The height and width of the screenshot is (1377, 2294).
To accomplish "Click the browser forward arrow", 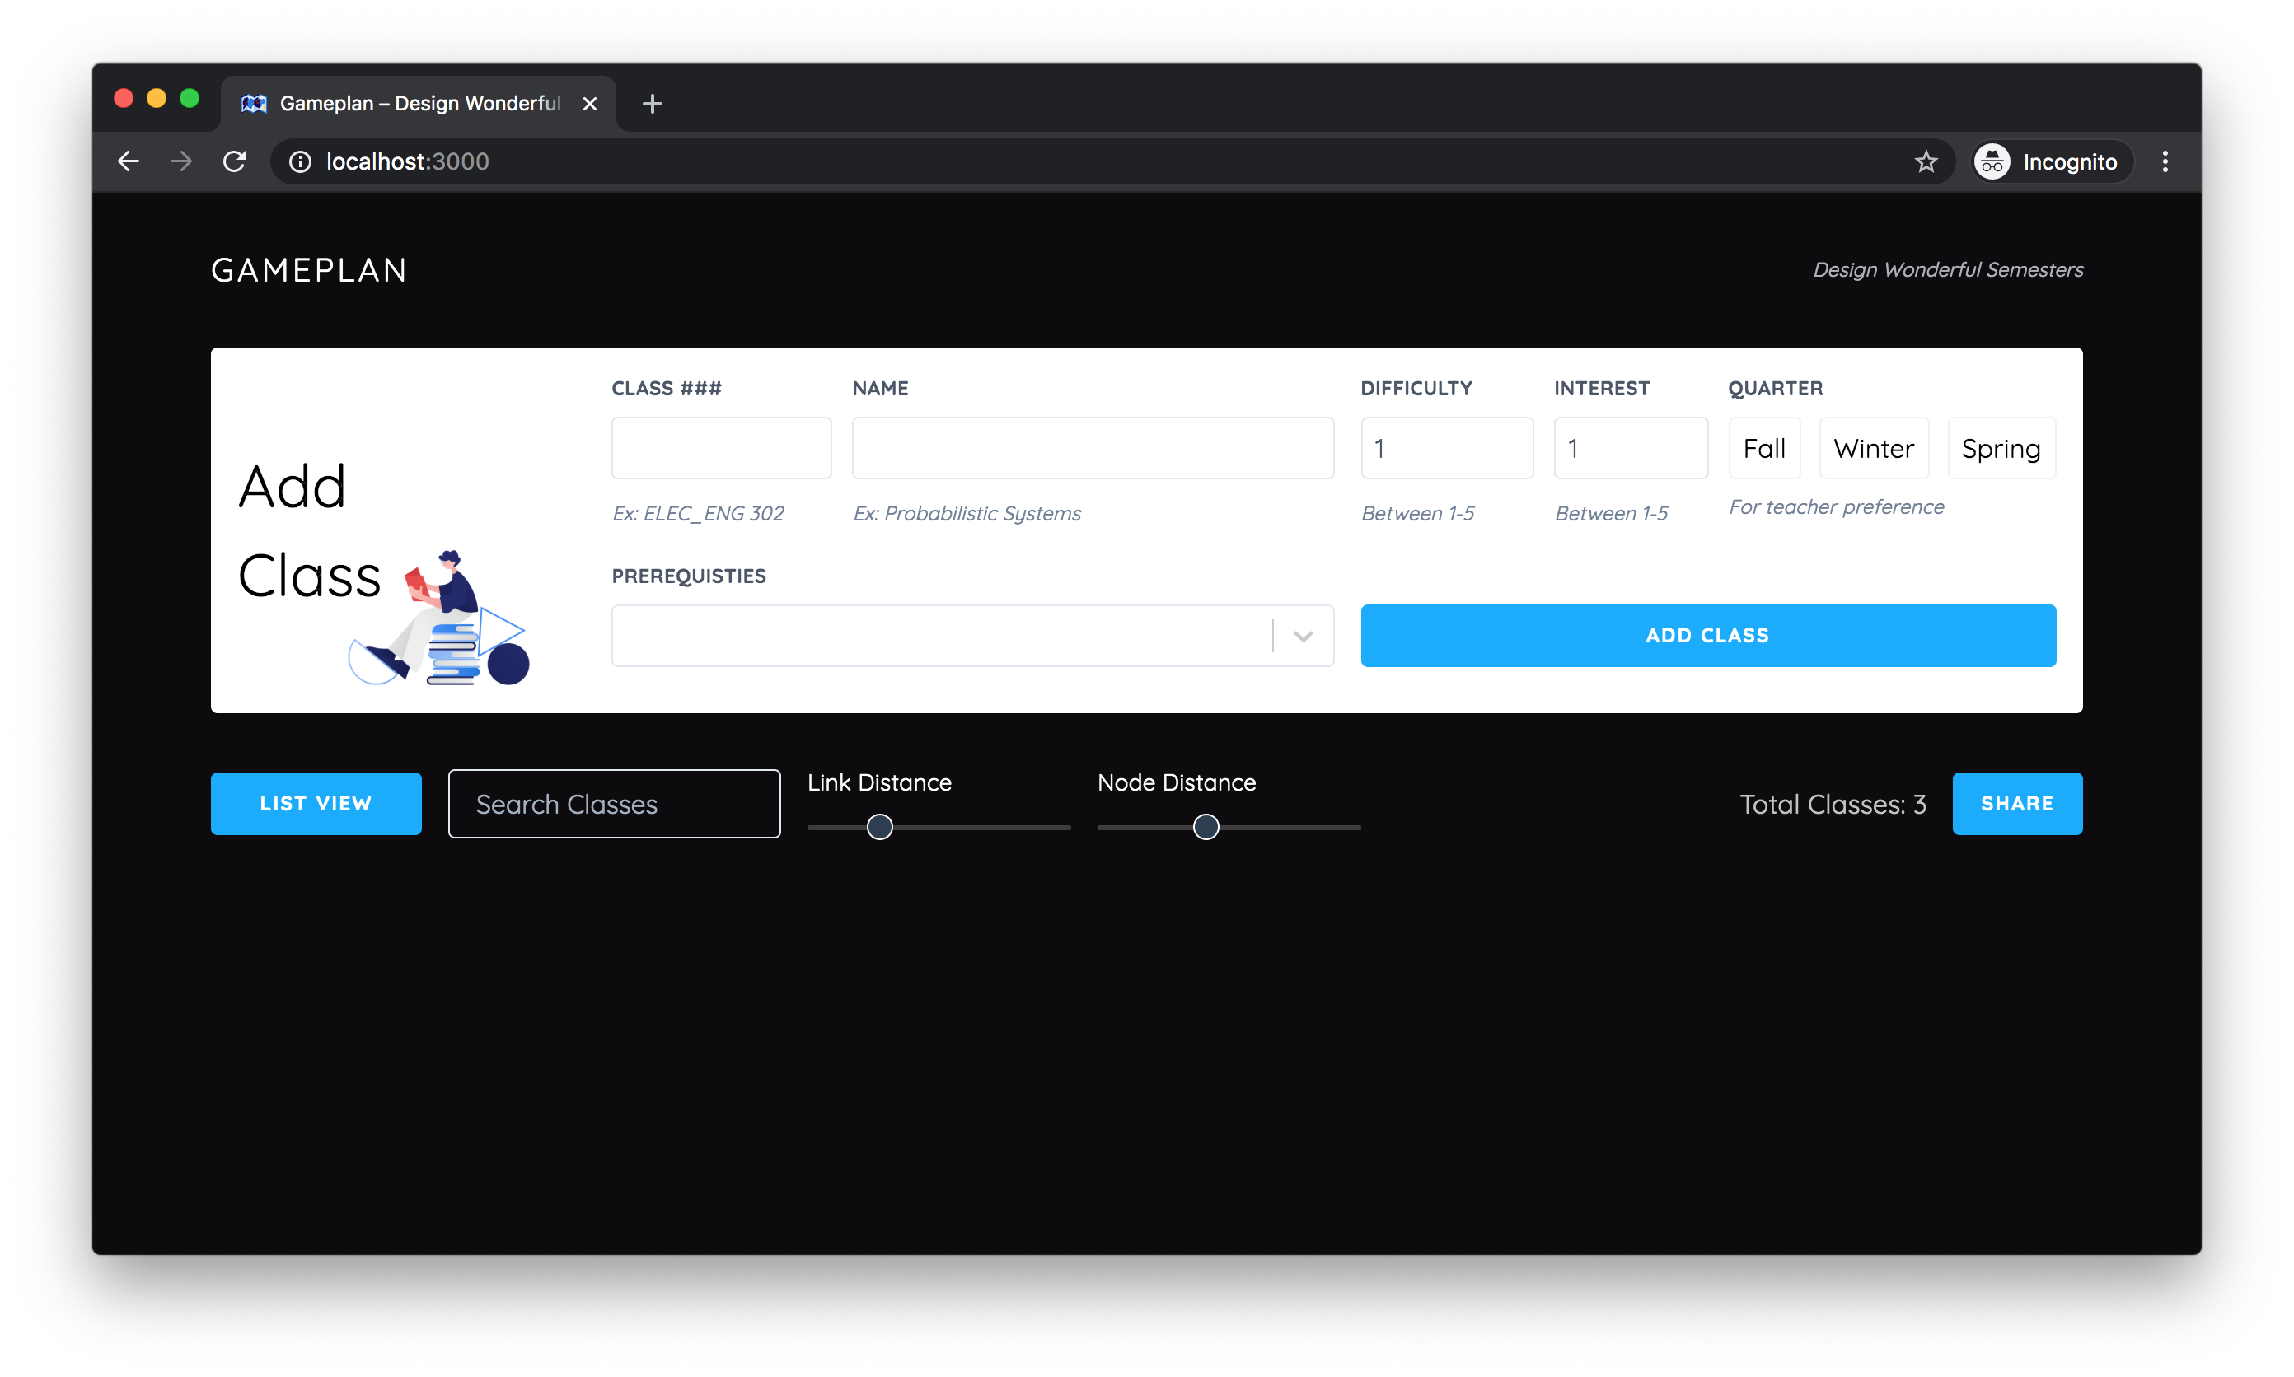I will click(181, 161).
